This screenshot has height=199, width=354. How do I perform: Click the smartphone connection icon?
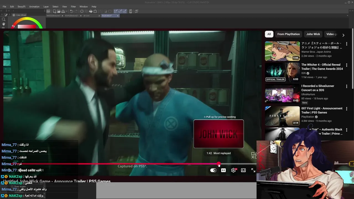coord(131,11)
